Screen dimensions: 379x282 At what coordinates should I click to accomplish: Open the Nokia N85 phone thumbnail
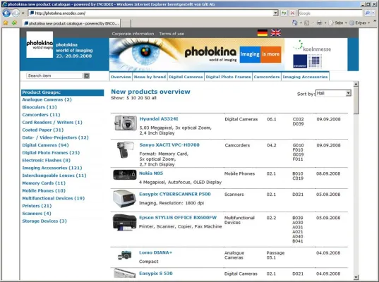125,175
